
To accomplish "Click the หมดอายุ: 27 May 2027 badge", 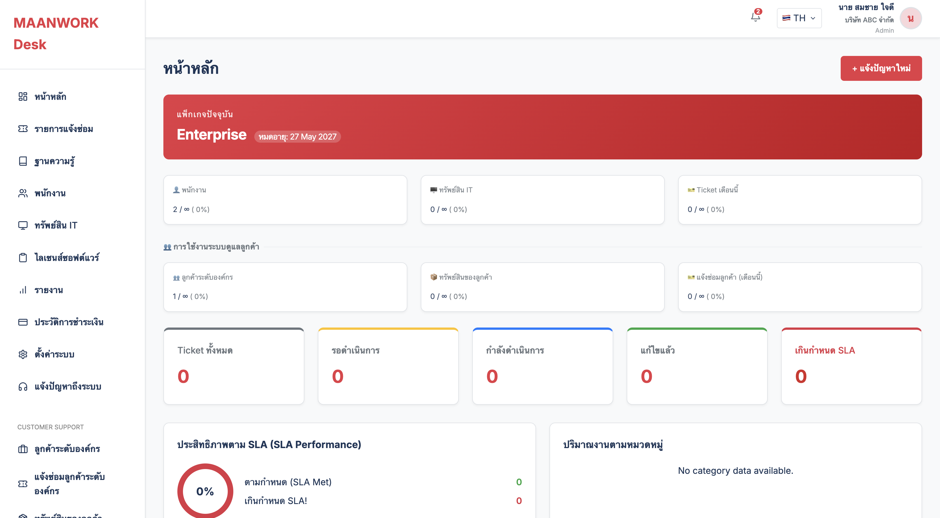I will (297, 137).
